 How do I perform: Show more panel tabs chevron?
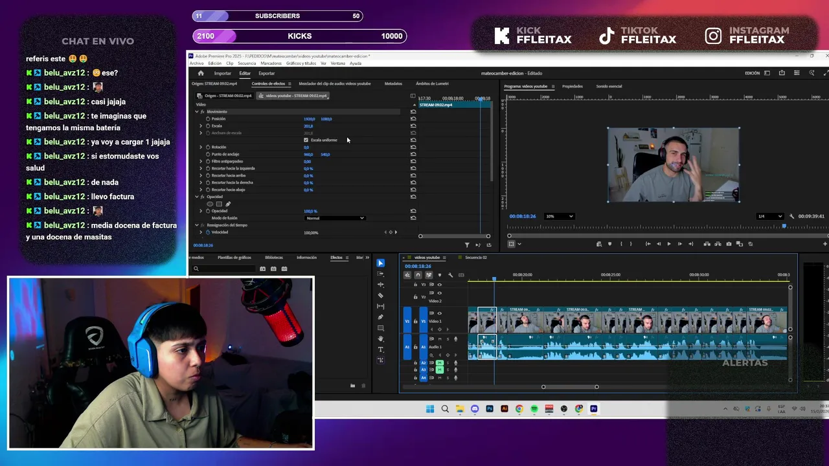(x=367, y=258)
